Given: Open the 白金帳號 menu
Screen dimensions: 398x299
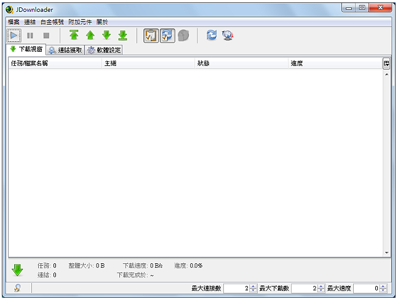Looking at the screenshot, I should (x=52, y=22).
